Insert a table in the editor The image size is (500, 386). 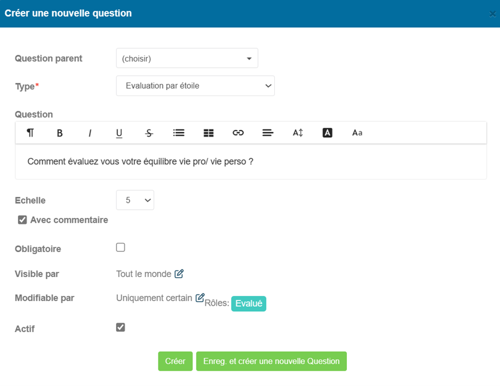[x=208, y=133]
